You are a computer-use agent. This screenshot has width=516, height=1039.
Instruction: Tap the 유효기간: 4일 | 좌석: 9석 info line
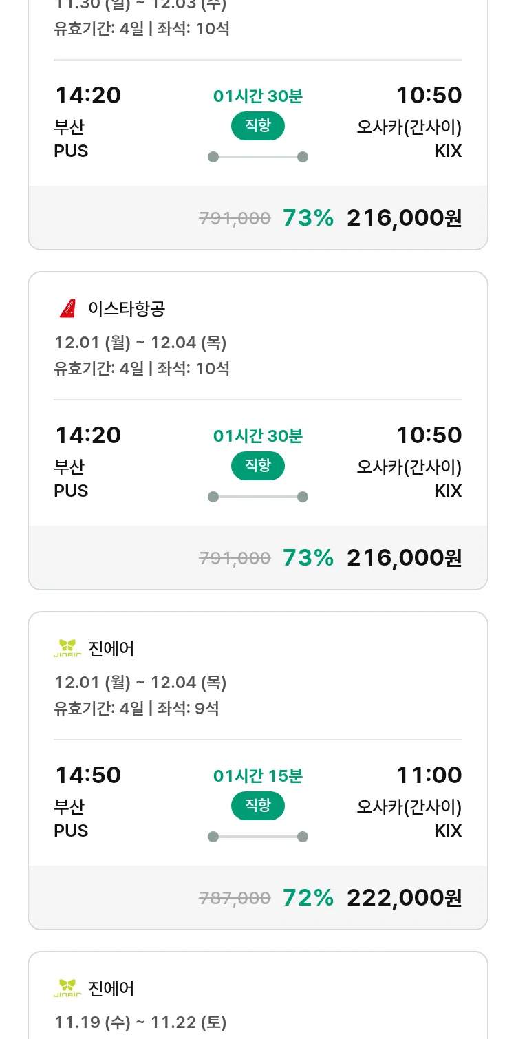[136, 708]
